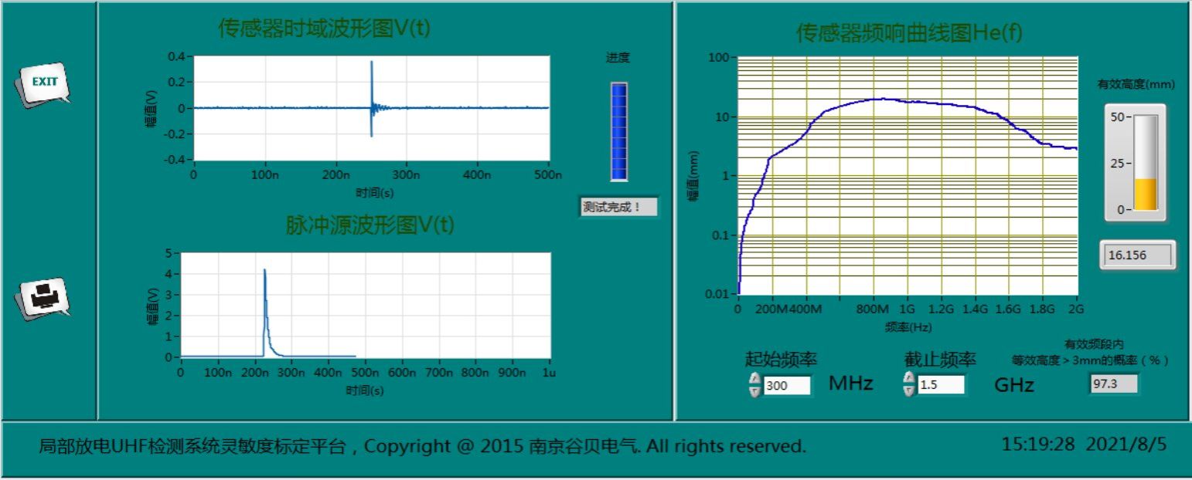The height and width of the screenshot is (480, 1192).
Task: Click the 2G label on frequency axis
Action: tap(1075, 309)
